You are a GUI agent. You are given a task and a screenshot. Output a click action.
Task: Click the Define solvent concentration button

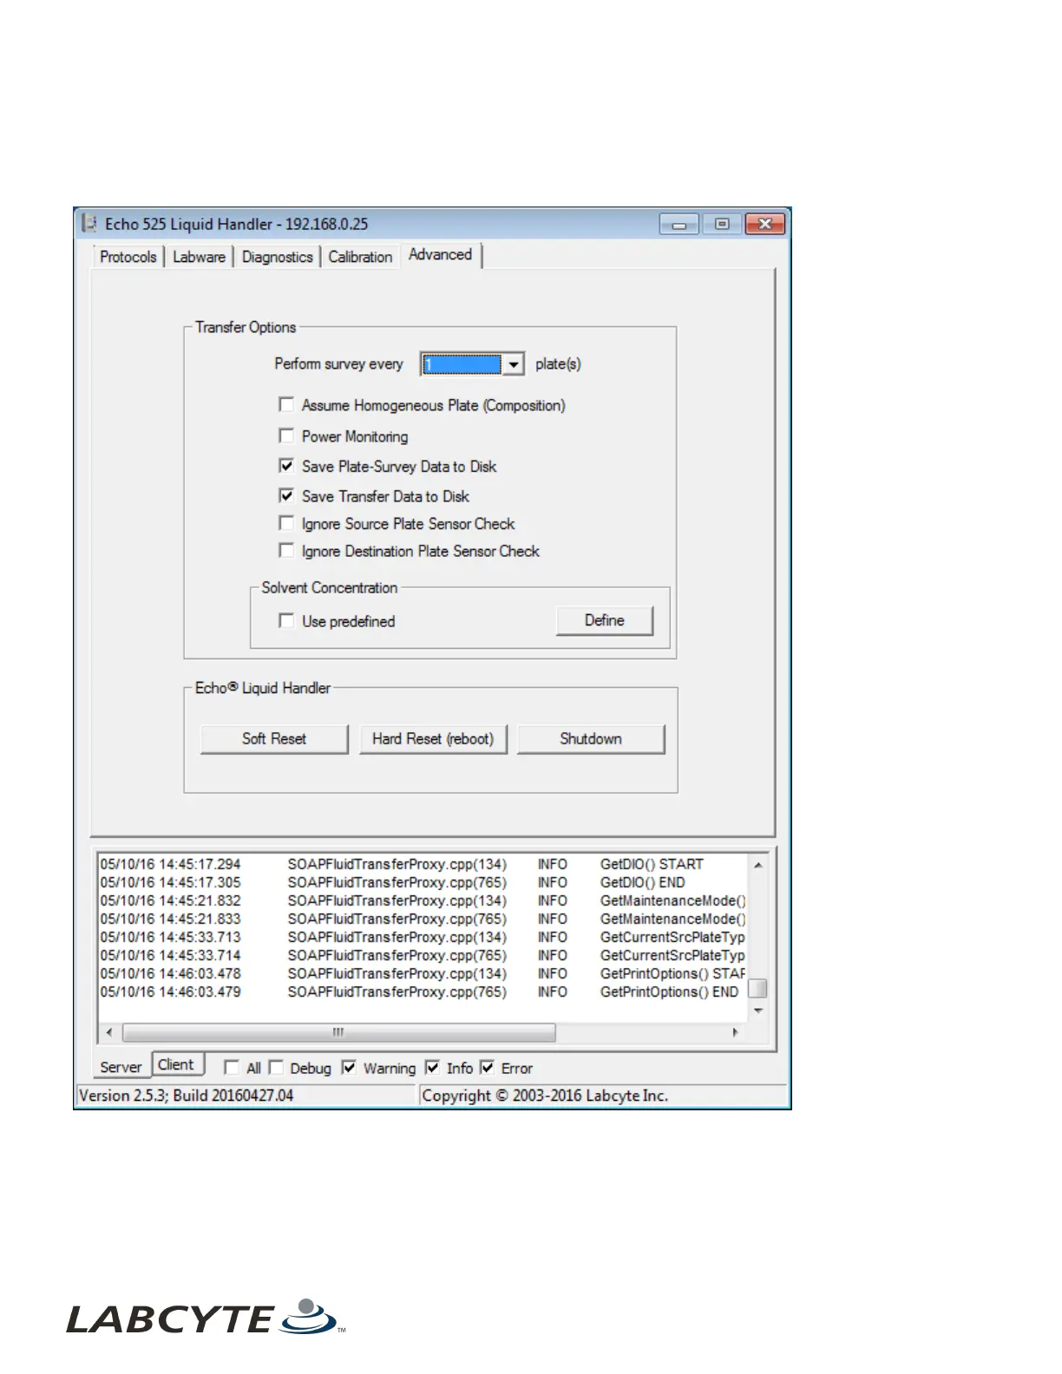click(x=605, y=621)
